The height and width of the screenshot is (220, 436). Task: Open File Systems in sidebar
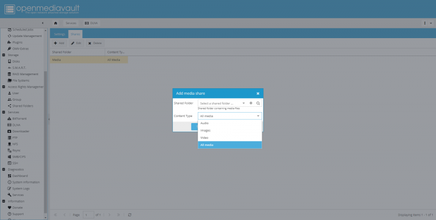[19, 81]
